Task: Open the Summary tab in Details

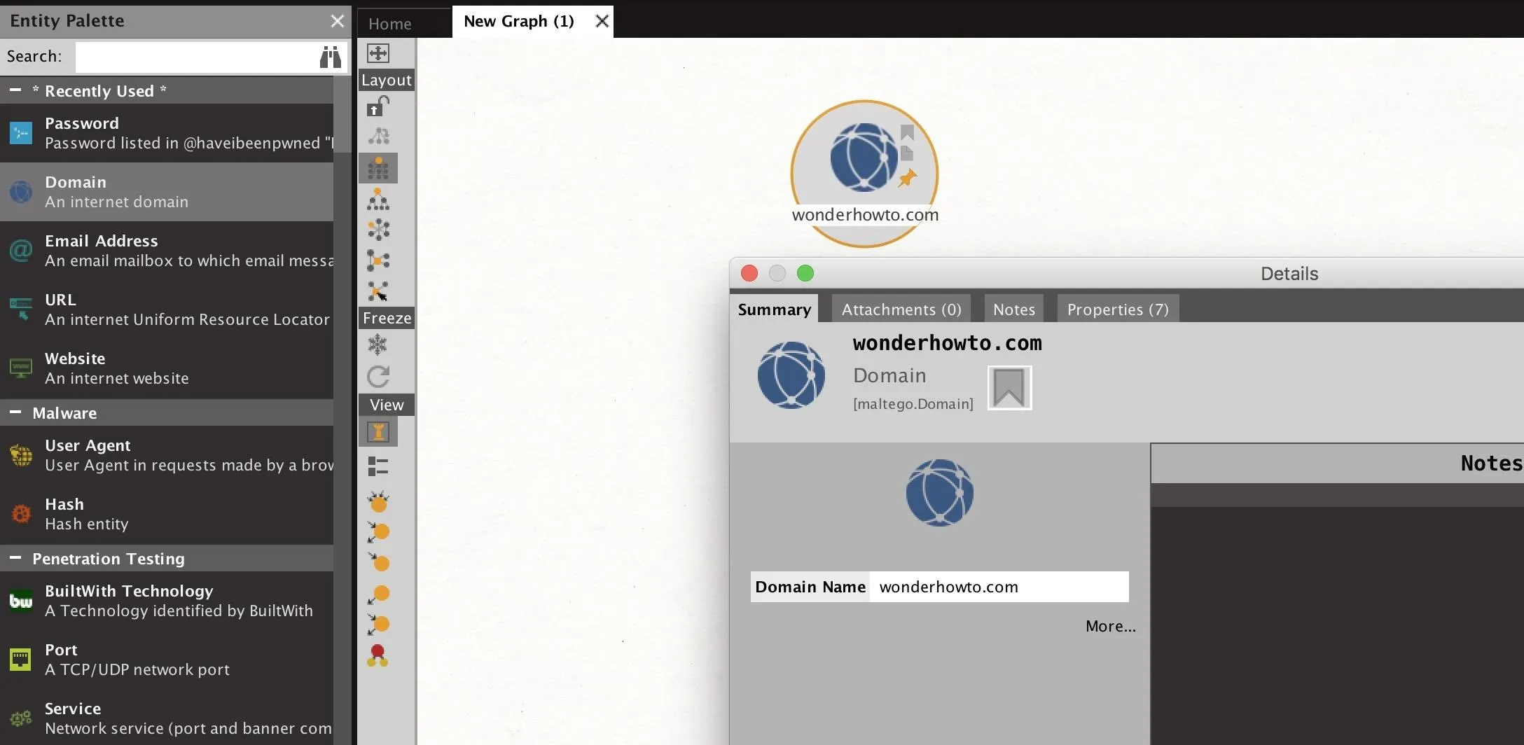Action: pyautogui.click(x=774, y=309)
